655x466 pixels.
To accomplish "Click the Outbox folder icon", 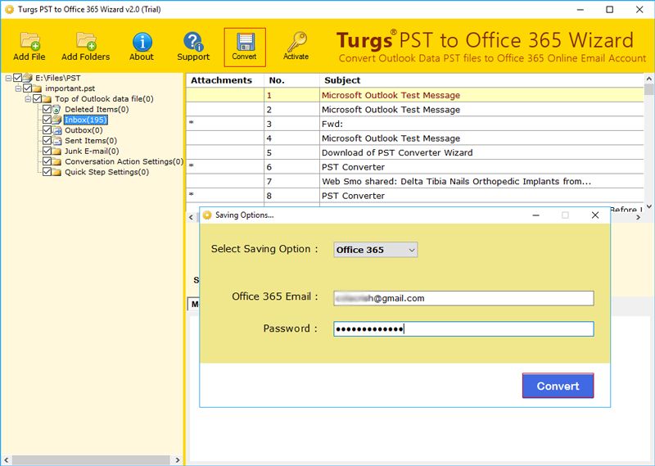I will tap(56, 130).
